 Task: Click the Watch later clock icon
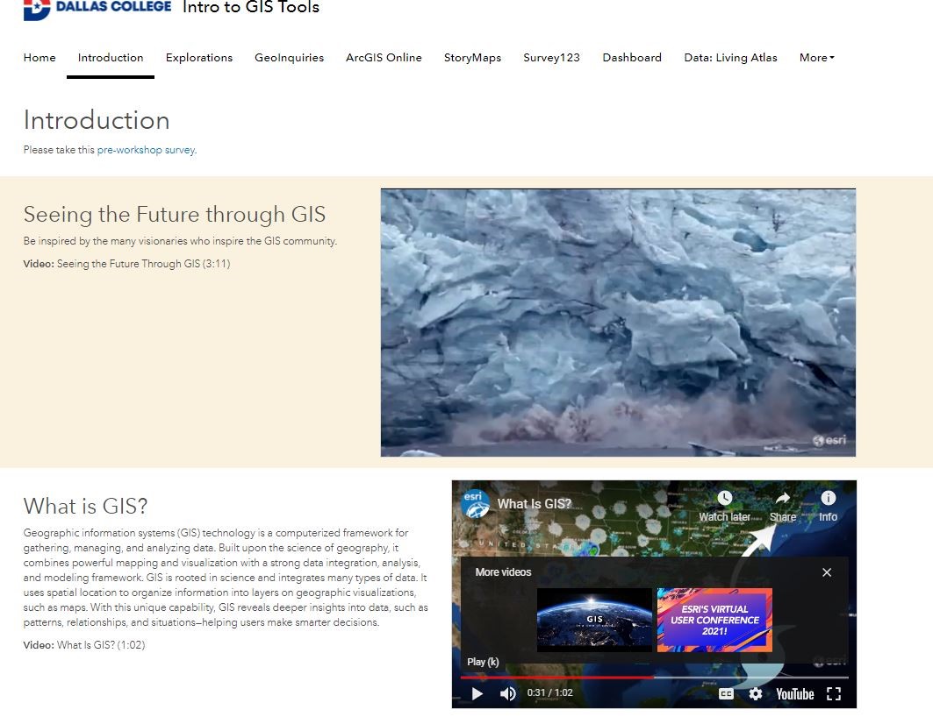coord(725,496)
